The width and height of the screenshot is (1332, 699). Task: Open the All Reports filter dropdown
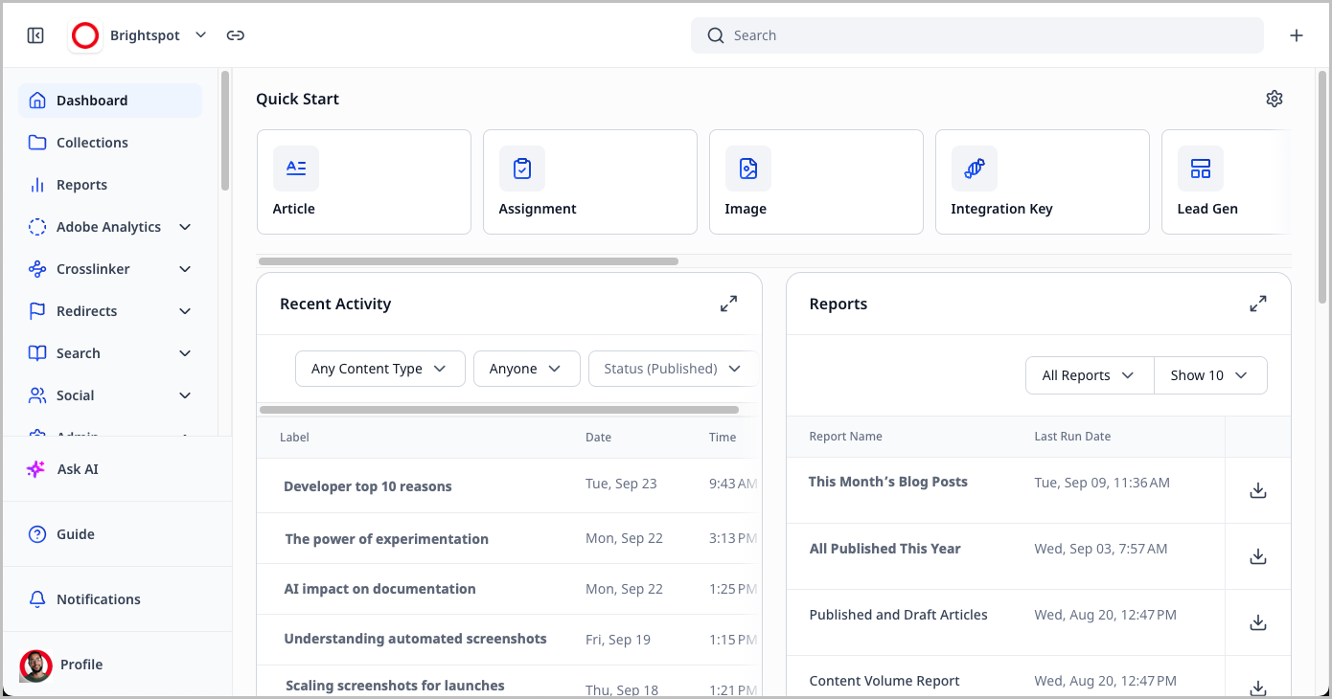tap(1089, 375)
